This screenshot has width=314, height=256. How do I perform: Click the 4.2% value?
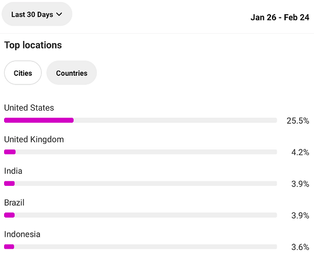(x=300, y=153)
